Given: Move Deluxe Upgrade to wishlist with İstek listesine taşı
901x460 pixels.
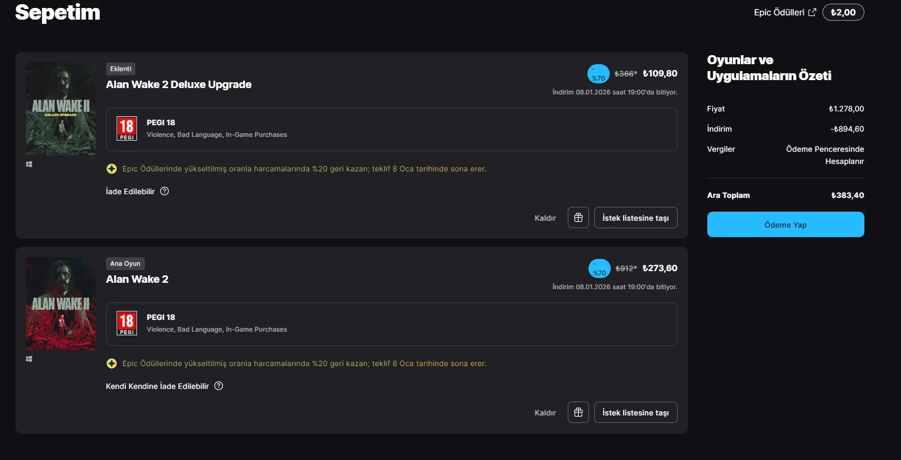Looking at the screenshot, I should (635, 218).
